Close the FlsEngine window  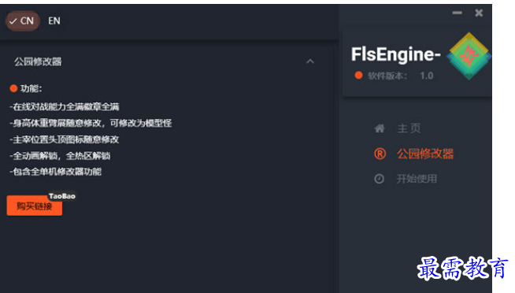tap(479, 13)
